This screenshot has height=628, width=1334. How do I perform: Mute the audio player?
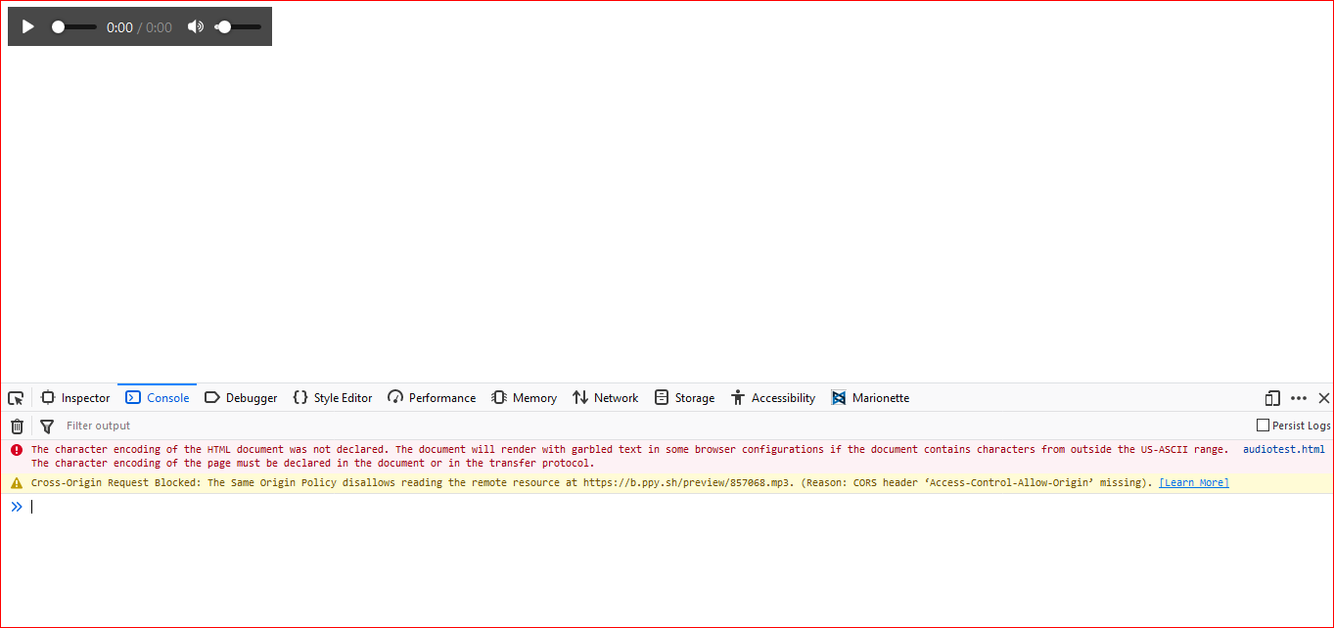tap(196, 26)
